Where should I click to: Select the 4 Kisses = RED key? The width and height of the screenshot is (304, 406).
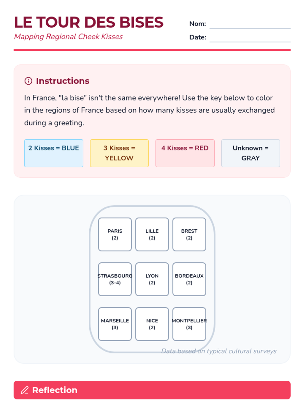[x=185, y=153]
